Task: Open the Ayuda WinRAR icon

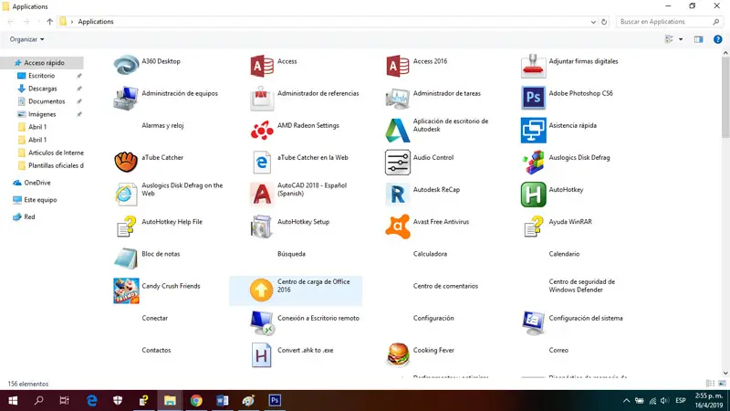Action: coord(533,227)
